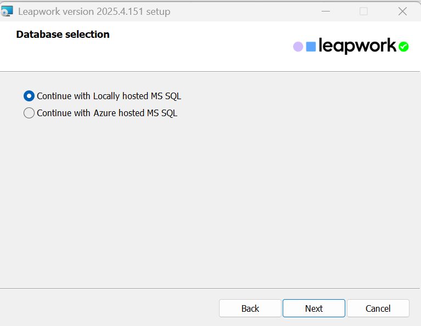Image resolution: width=421 pixels, height=326 pixels.
Task: Click the greyed-out maximize window button
Action: click(x=363, y=12)
